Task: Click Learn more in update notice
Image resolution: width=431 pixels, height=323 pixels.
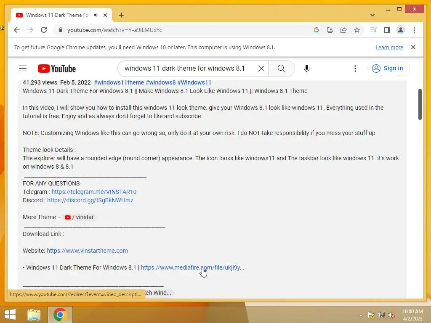Action: (389, 47)
